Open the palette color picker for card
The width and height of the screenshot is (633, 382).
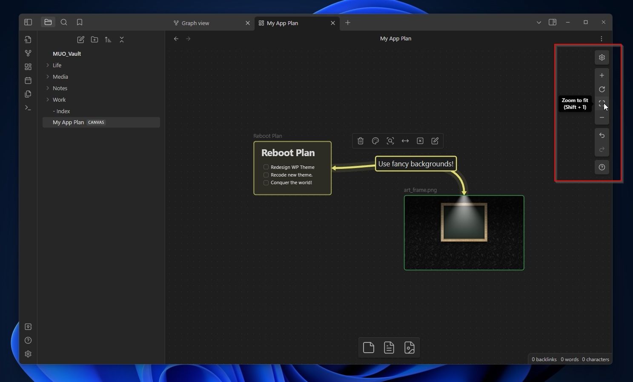coord(375,141)
